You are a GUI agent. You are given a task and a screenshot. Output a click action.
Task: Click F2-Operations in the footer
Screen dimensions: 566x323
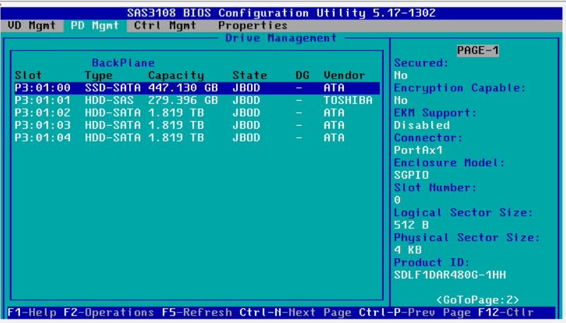(x=109, y=312)
